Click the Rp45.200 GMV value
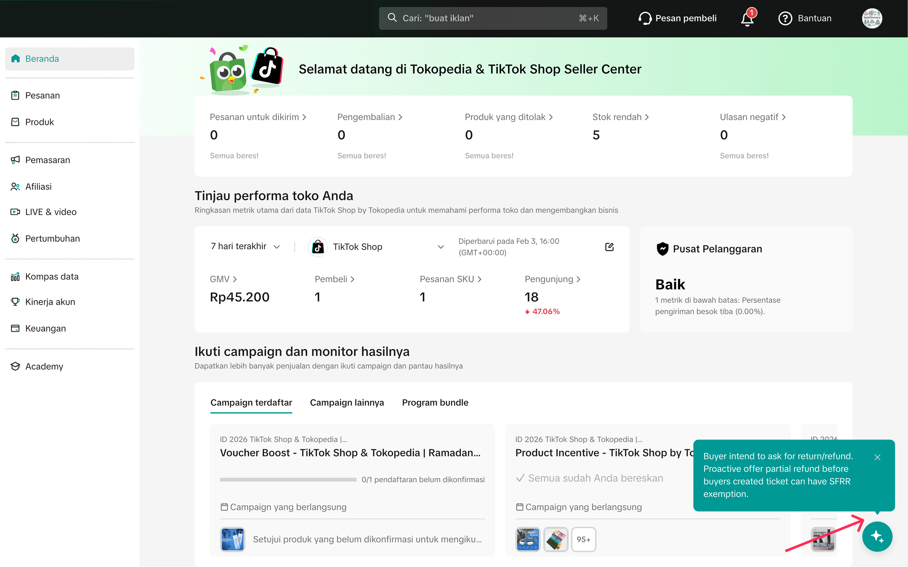908x567 pixels. coord(240,297)
